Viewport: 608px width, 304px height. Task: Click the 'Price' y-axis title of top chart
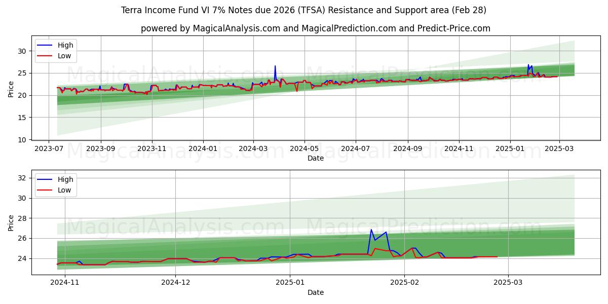click(x=11, y=88)
